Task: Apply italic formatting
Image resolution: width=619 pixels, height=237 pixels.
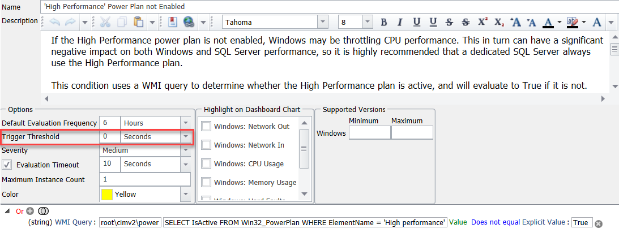Action: point(400,23)
